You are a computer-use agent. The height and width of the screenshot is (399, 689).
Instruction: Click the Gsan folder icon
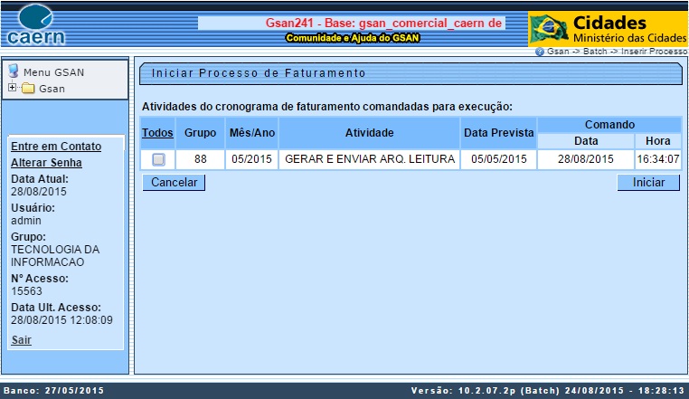pyautogui.click(x=28, y=89)
